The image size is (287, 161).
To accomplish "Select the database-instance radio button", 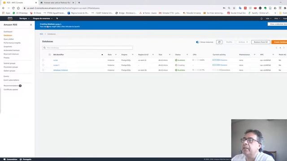I will coord(43,70).
